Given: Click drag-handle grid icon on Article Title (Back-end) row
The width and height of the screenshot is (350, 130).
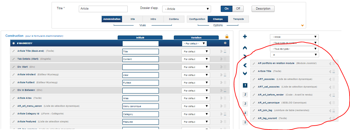Looking at the screenshot, I should tap(225, 51).
